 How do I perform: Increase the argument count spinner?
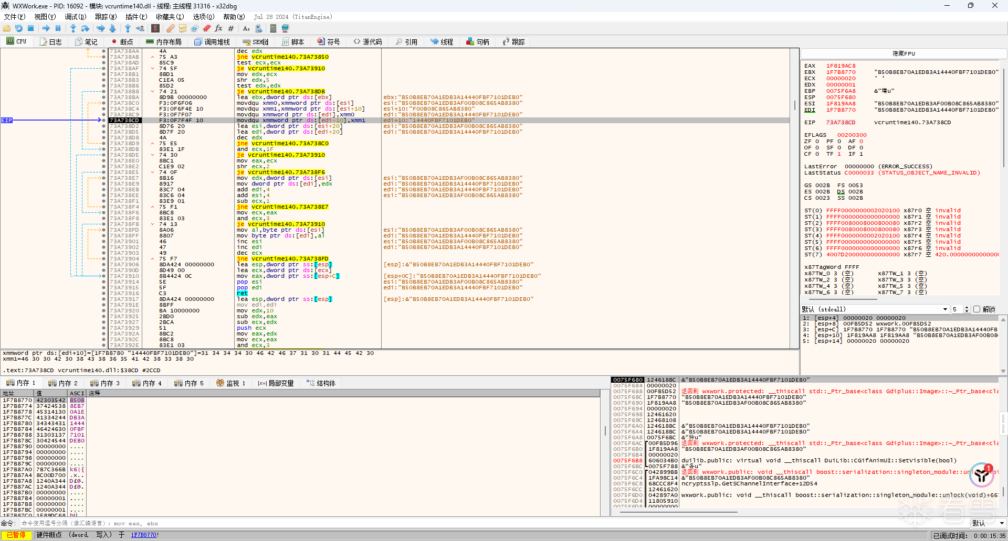(x=967, y=308)
